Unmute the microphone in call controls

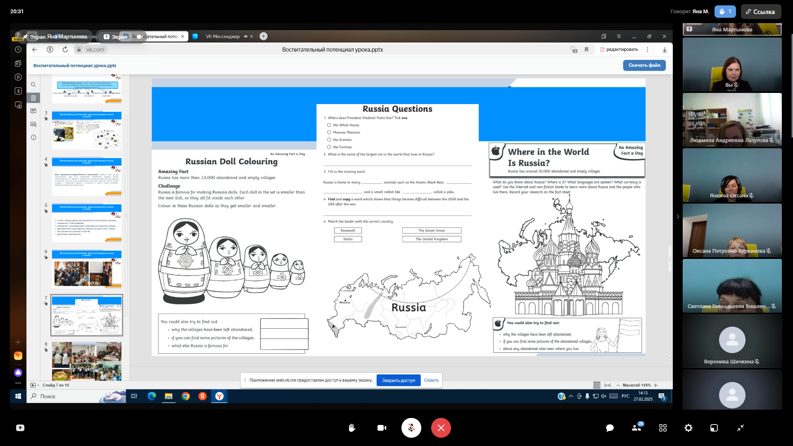[x=411, y=428]
